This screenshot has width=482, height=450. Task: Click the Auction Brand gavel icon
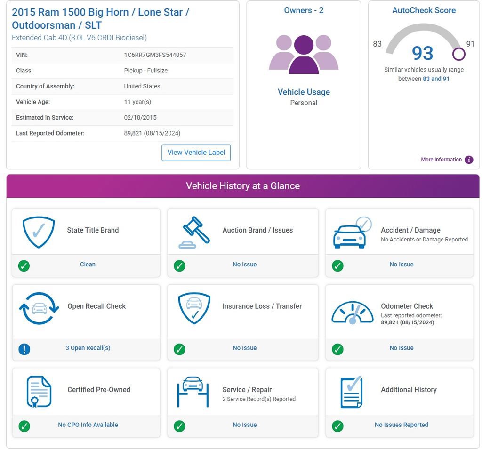click(194, 233)
